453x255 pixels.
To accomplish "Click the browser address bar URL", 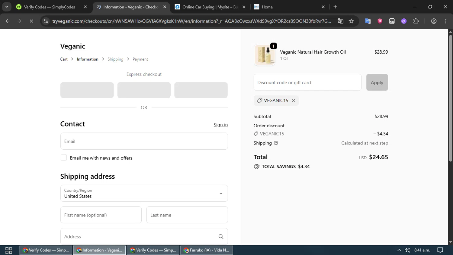I will [191, 21].
